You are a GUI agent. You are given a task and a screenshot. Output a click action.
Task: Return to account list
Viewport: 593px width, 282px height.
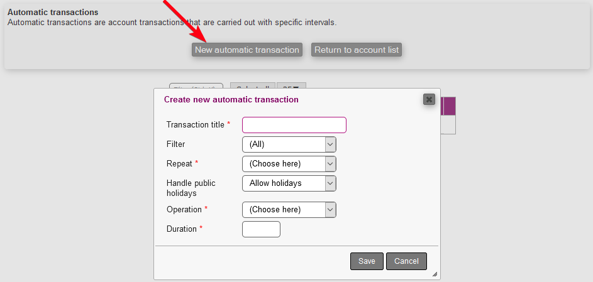[356, 50]
